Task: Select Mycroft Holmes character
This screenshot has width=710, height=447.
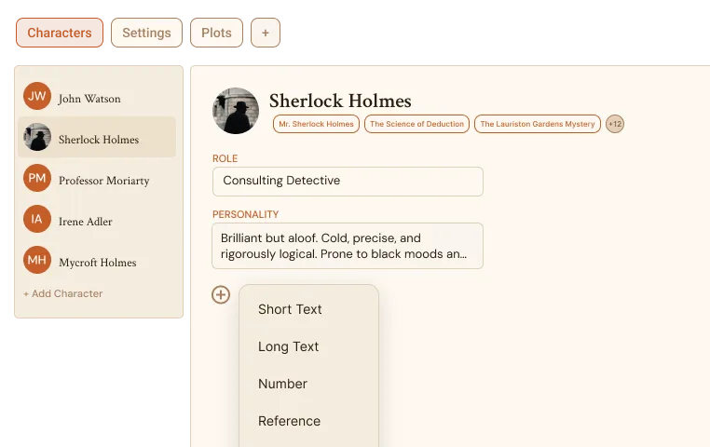Action: [x=97, y=260]
